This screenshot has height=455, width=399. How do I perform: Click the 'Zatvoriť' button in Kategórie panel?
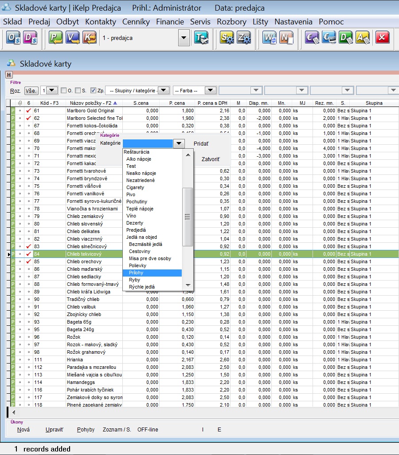click(x=210, y=159)
